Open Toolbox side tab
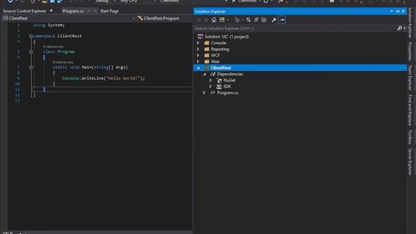The width and height of the screenshot is (416, 234). [x=410, y=137]
